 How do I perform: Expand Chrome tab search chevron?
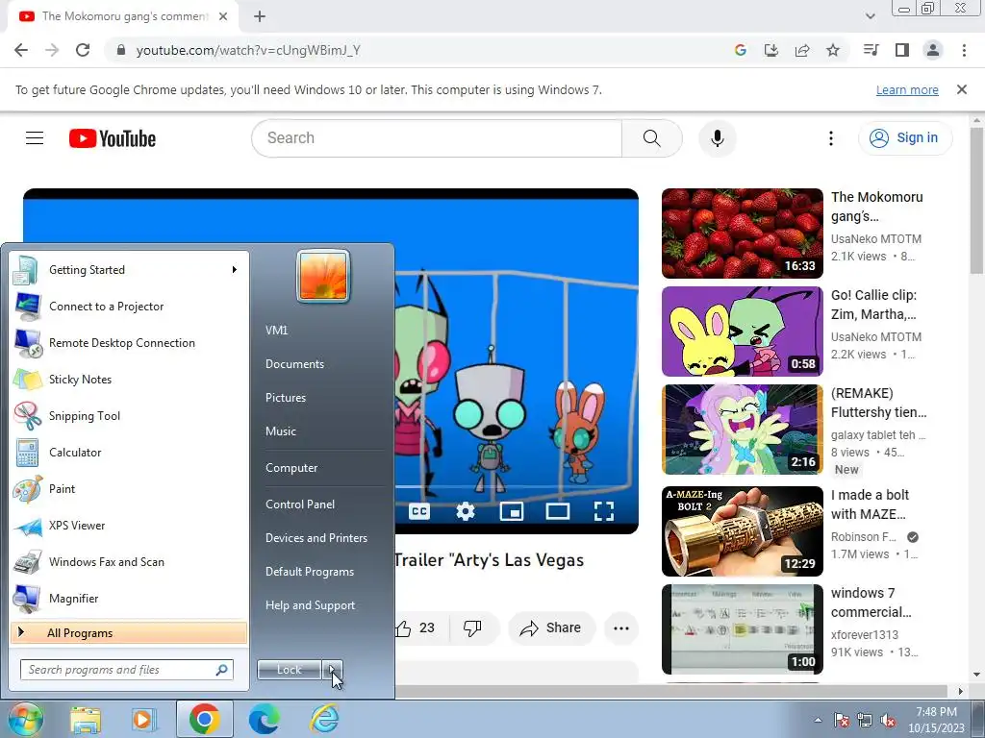[870, 16]
